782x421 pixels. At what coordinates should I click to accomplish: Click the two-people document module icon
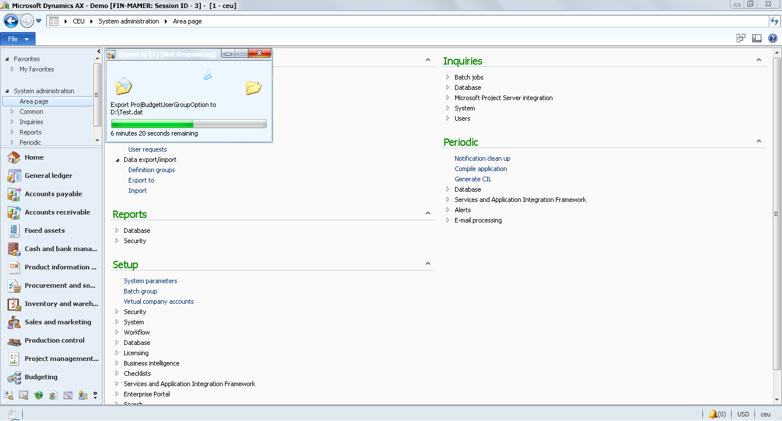[x=53, y=395]
